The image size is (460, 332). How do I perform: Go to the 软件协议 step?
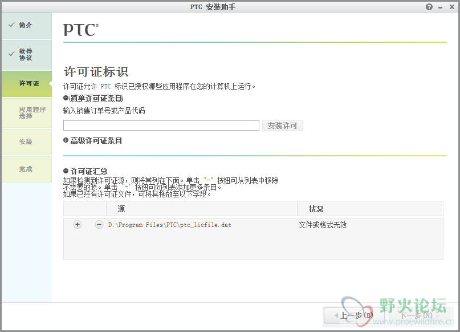point(27,55)
